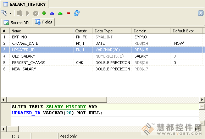Click the 'NOW' default expression cell

point(187,43)
